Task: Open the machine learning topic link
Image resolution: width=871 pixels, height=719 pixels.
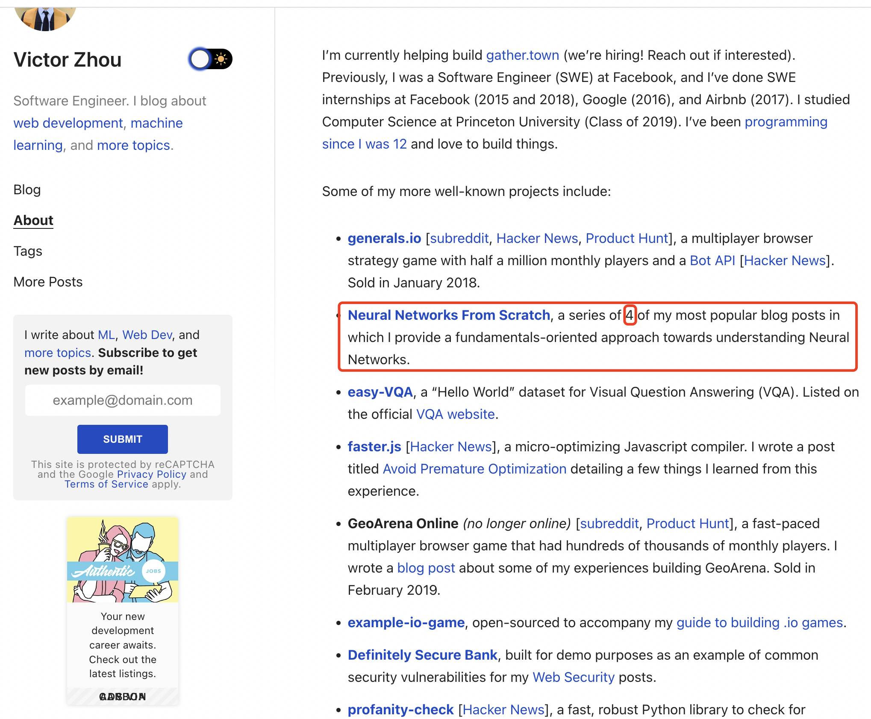Action: click(98, 134)
